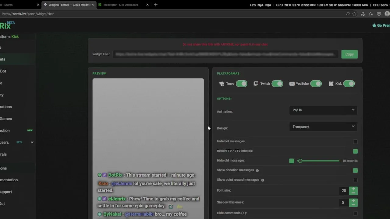Toggle the YouTube platform switch

[316, 84]
